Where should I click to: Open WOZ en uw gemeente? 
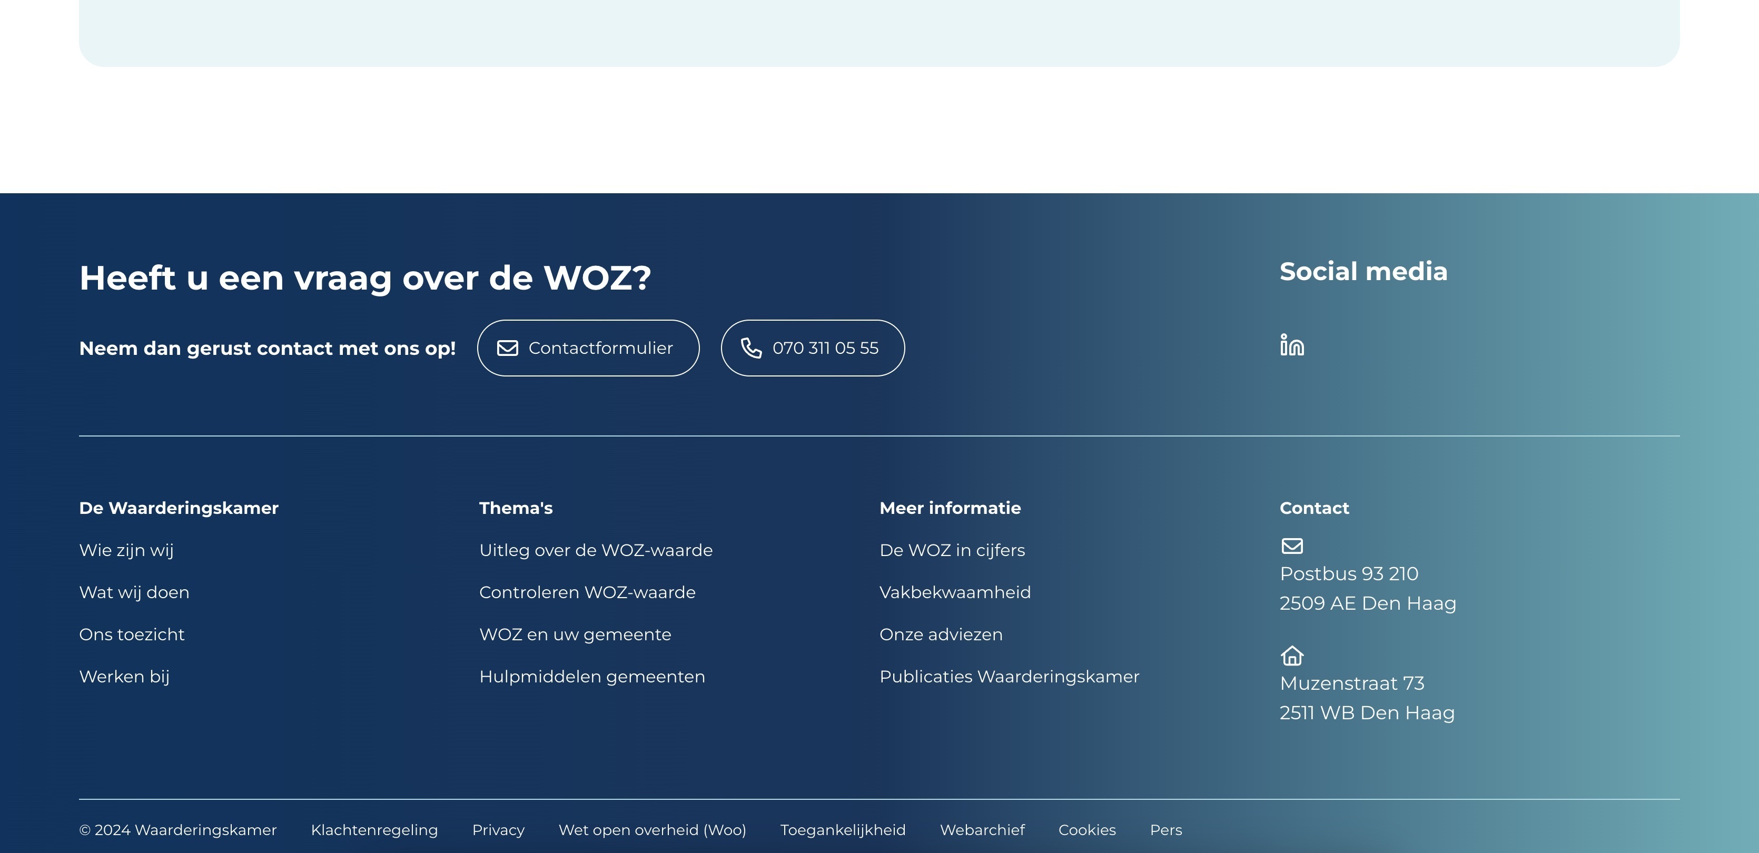pyautogui.click(x=576, y=634)
